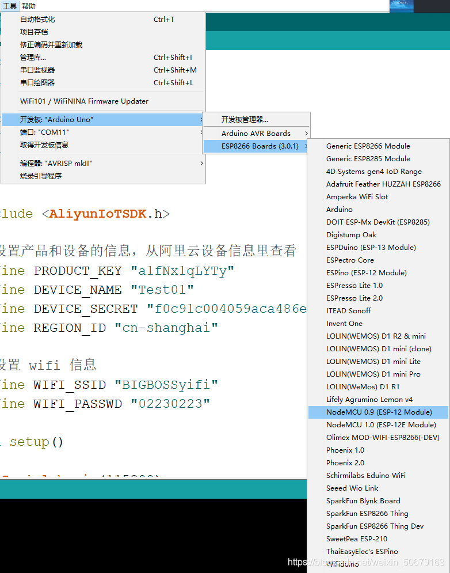Screen dimensions: 450x573
Task: Choose Adafruit Feather HUZZAH ESP8266
Action: 379,184
